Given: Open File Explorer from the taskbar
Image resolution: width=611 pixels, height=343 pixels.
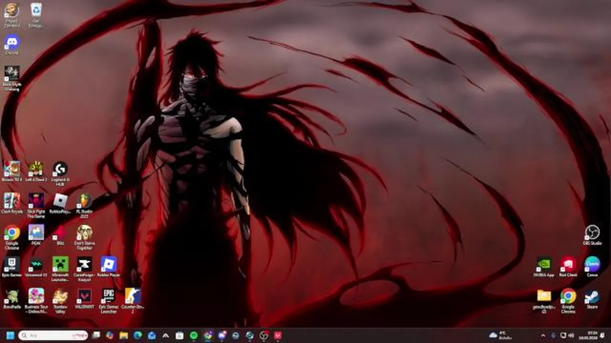Looking at the screenshot, I should click(x=124, y=335).
